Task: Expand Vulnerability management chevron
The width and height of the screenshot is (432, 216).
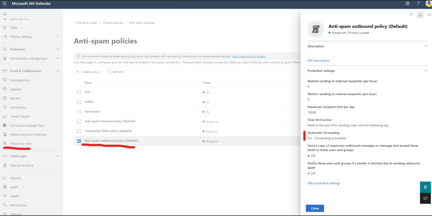Action: (58, 58)
